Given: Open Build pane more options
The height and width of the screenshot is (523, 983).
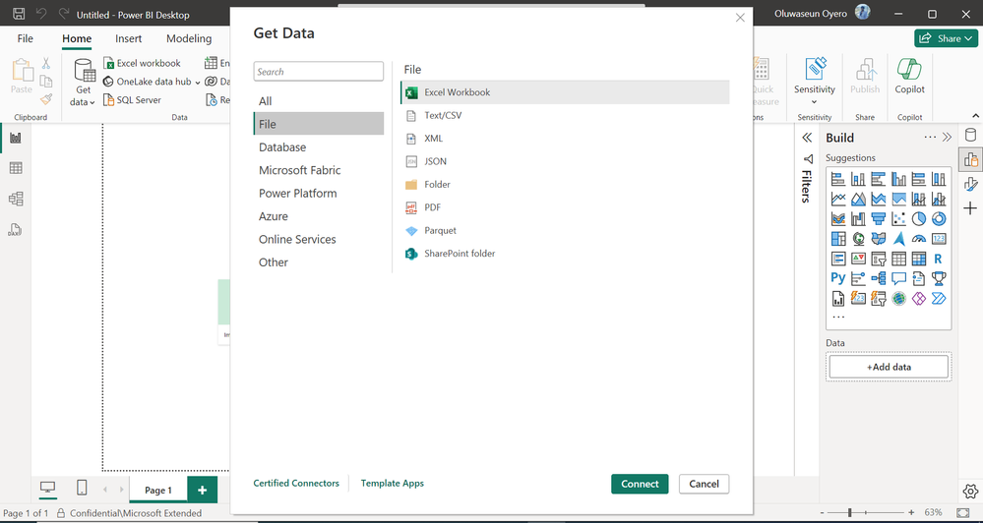Looking at the screenshot, I should coord(930,138).
